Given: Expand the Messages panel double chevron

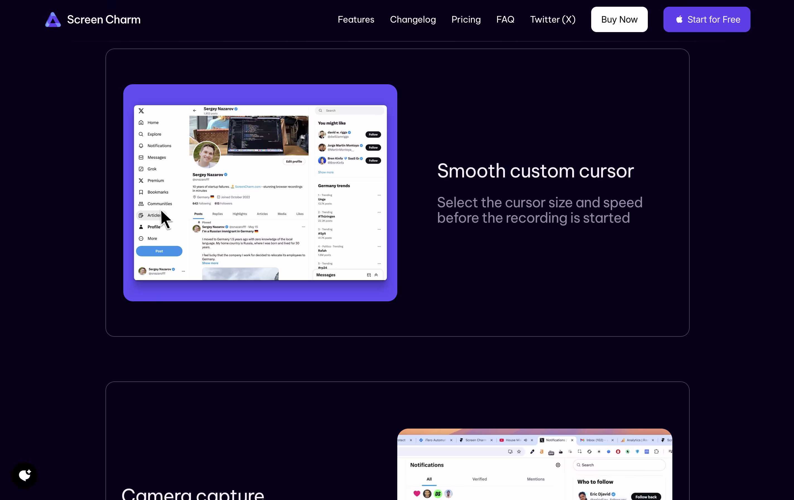Looking at the screenshot, I should click(376, 275).
